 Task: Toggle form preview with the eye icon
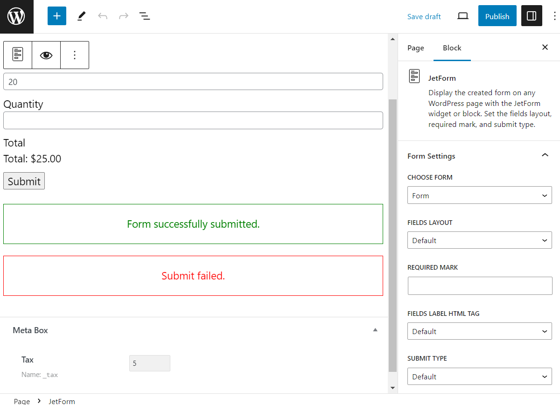[x=46, y=55]
